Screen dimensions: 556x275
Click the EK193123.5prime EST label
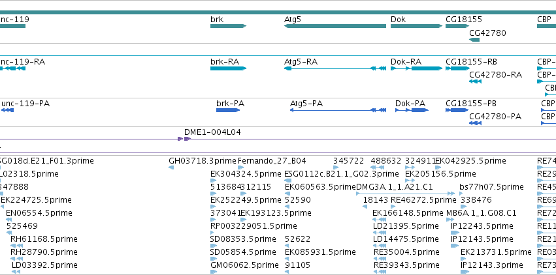click(276, 213)
